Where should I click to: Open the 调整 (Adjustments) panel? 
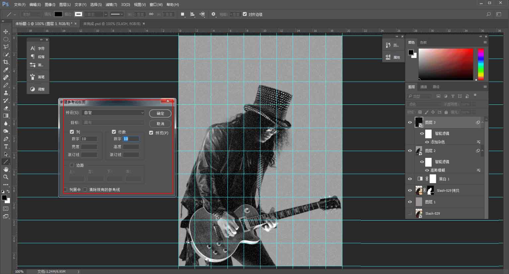tap(38, 89)
